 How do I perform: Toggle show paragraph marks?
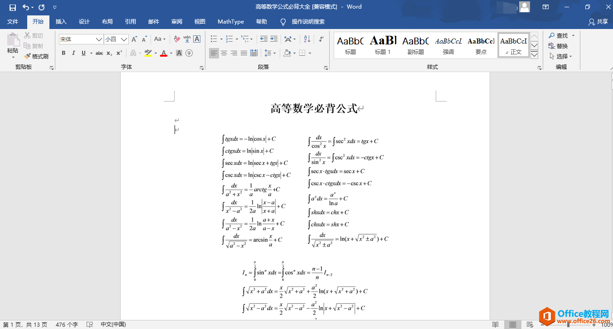[x=321, y=39]
